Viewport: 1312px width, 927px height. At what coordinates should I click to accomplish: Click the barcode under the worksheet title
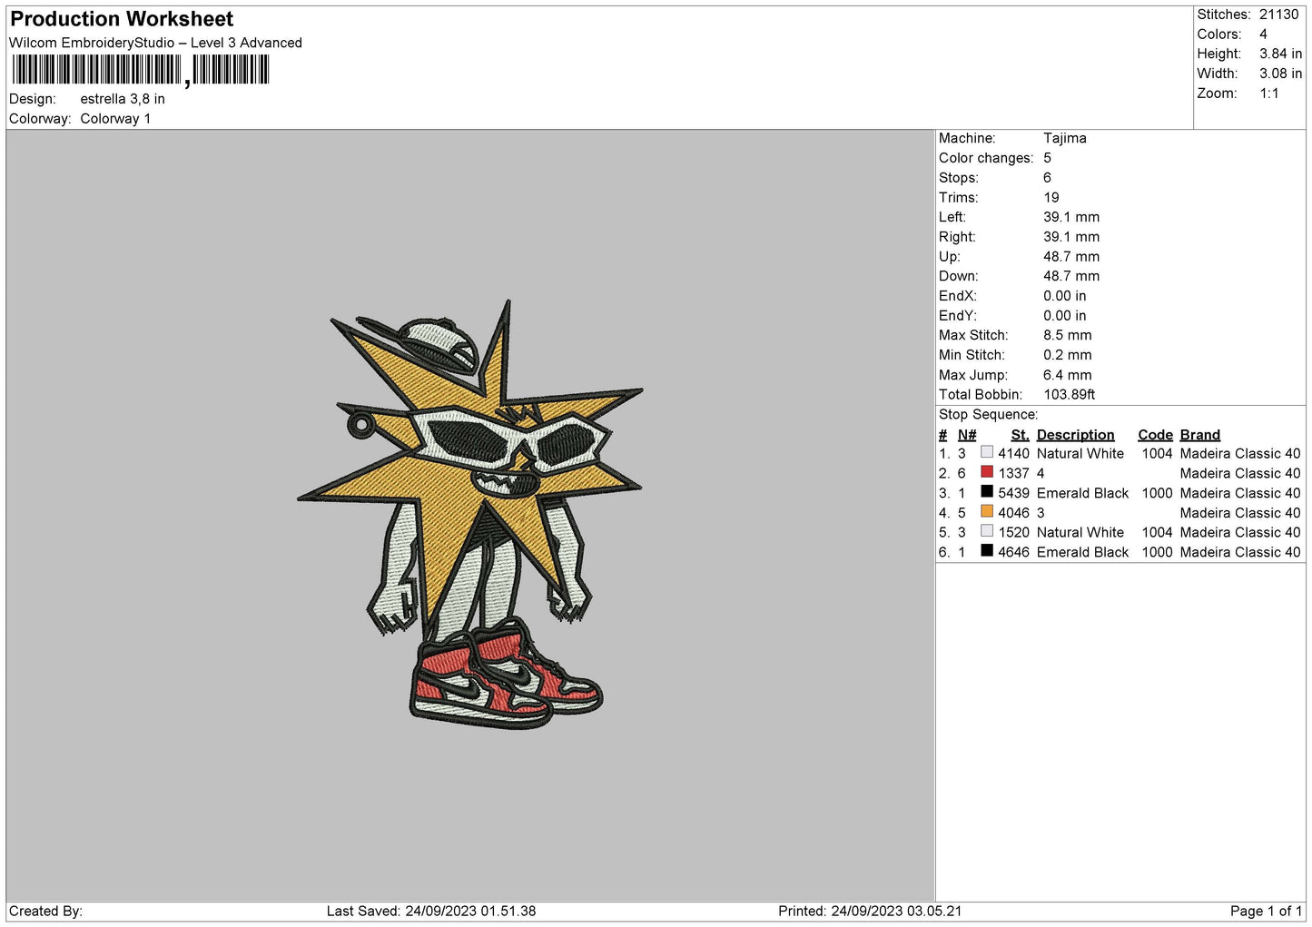(x=141, y=70)
